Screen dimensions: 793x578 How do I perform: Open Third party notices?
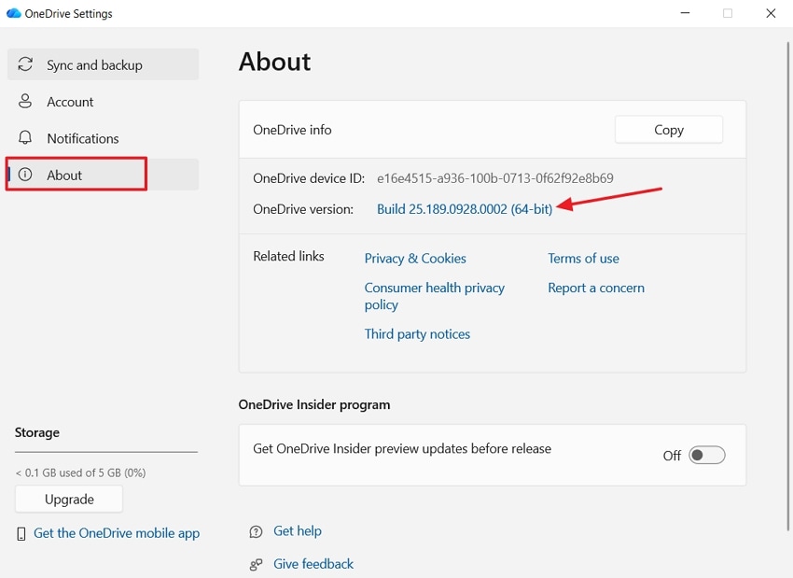tap(417, 333)
